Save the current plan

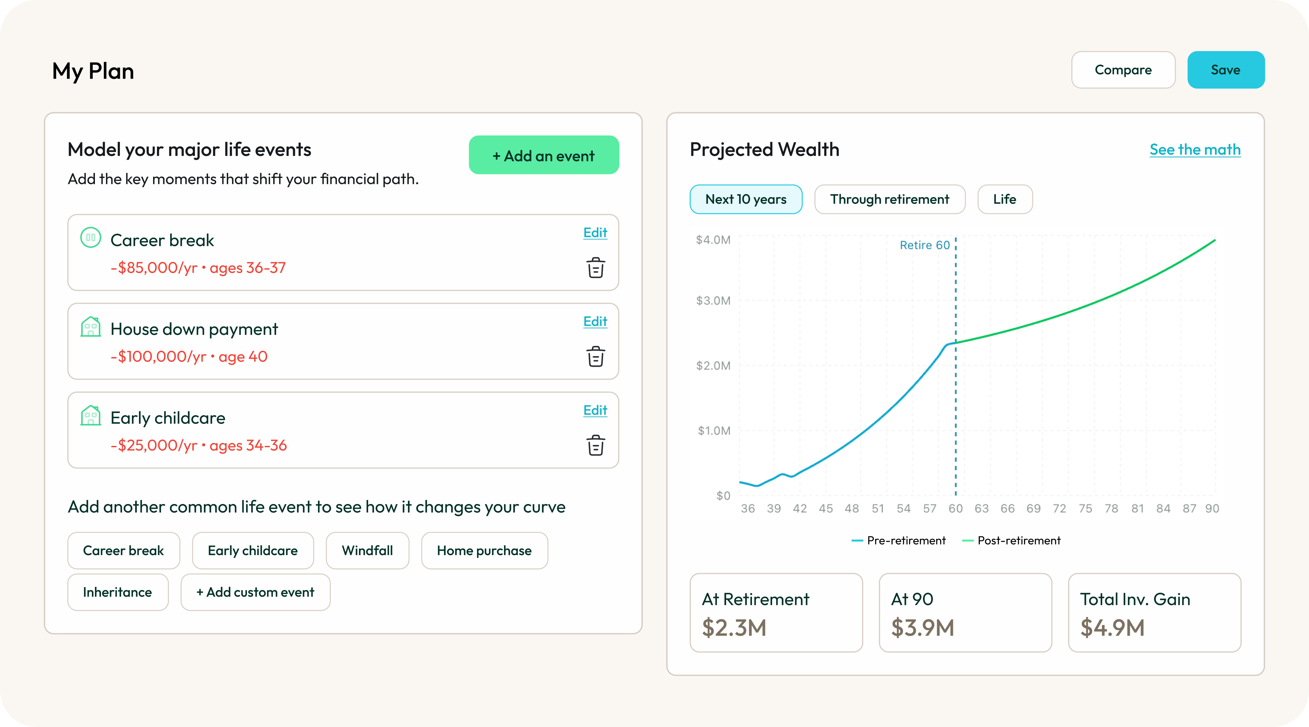[x=1226, y=70]
